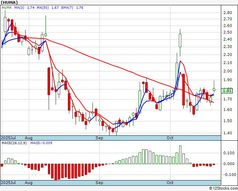Viewport: 238px width, 191px height.
Task: Click the -0.100 MACD axis label
Action: click(x=228, y=175)
